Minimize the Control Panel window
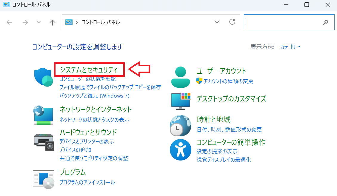This screenshot has height=196, width=337. click(x=286, y=4)
